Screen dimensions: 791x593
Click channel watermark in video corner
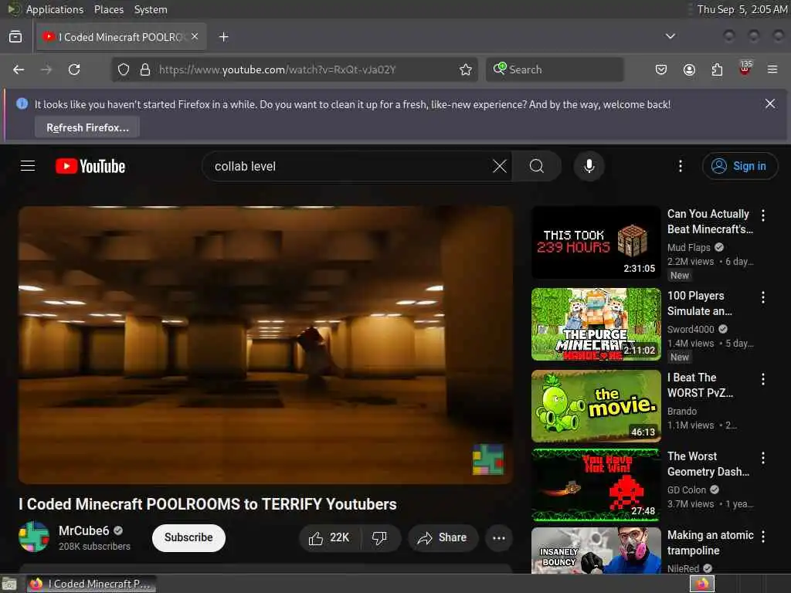click(x=488, y=459)
